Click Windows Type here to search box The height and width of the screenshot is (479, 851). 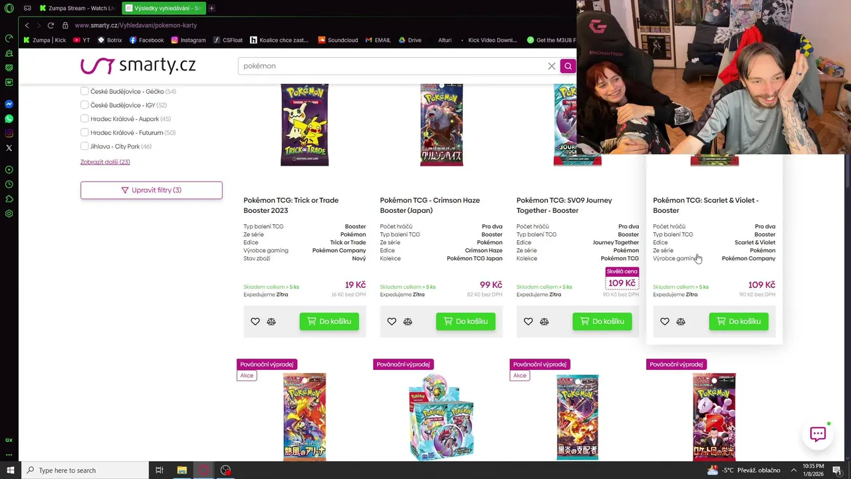pos(85,470)
